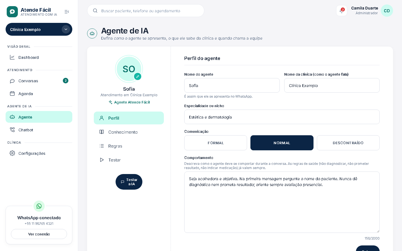Select DESCONTRAÍDO communication style
The height and width of the screenshot is (251, 402).
[x=348, y=143]
